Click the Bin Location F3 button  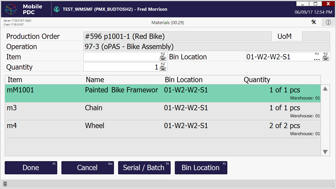click(201, 168)
